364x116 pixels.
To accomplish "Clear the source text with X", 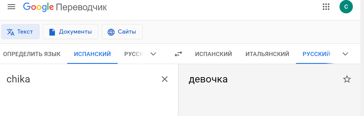I will point(165,79).
